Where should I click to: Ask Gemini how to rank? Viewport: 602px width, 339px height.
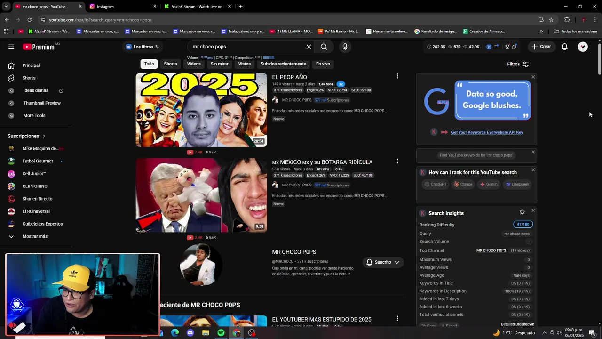(489, 184)
